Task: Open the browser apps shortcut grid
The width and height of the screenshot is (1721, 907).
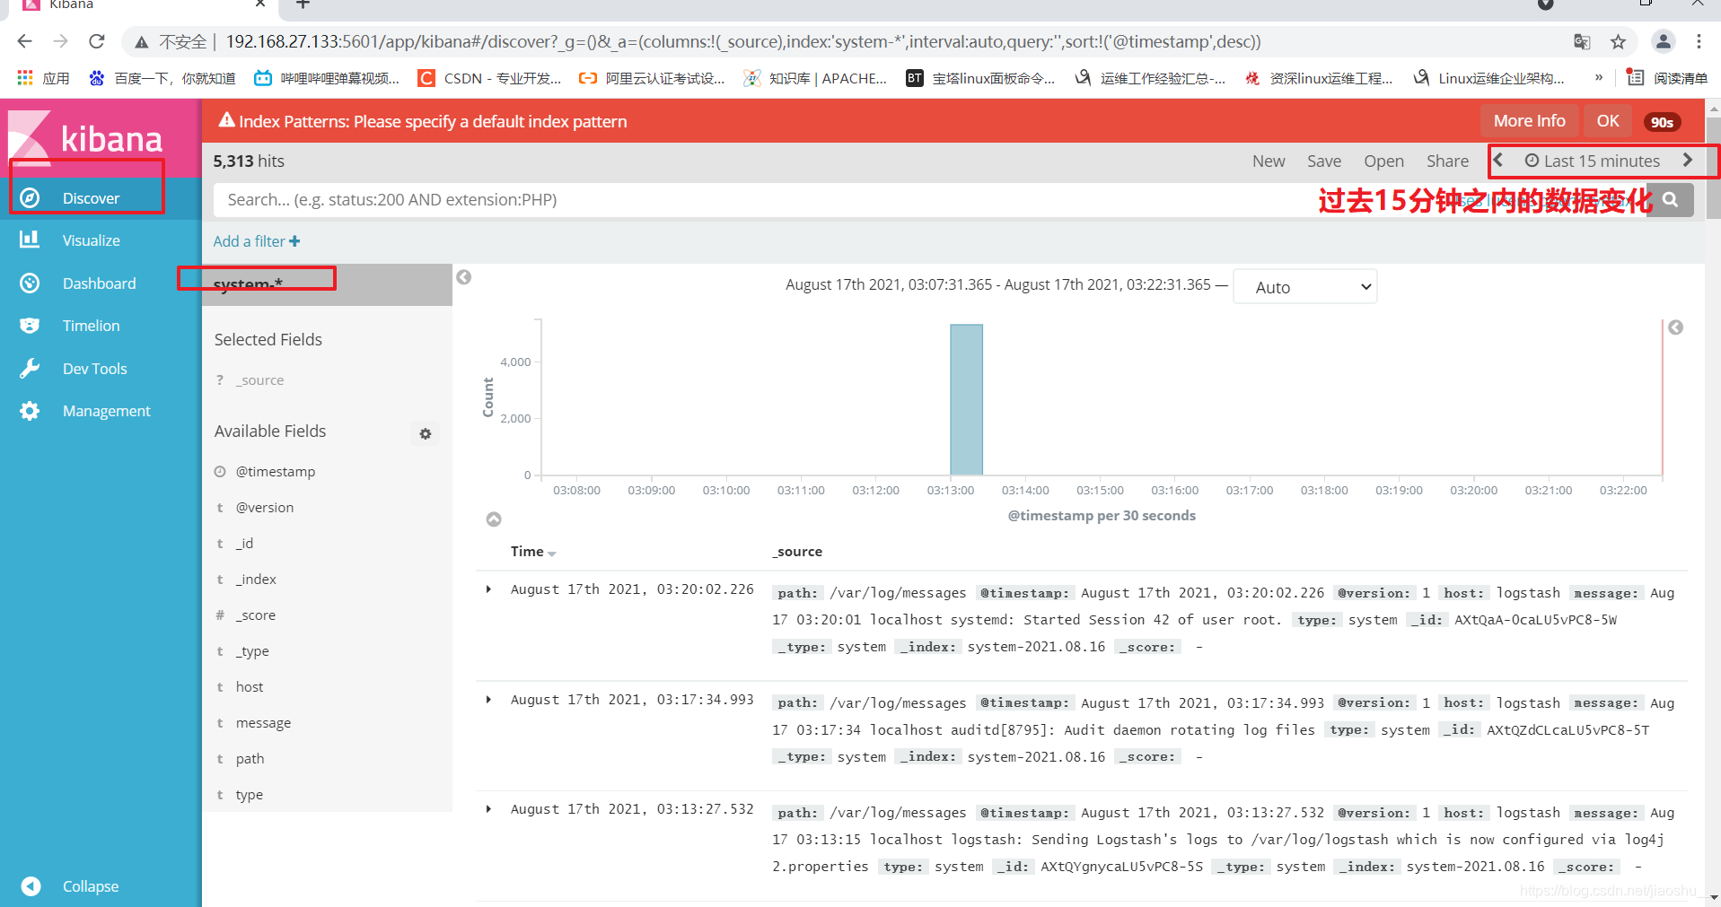Action: coord(25,78)
